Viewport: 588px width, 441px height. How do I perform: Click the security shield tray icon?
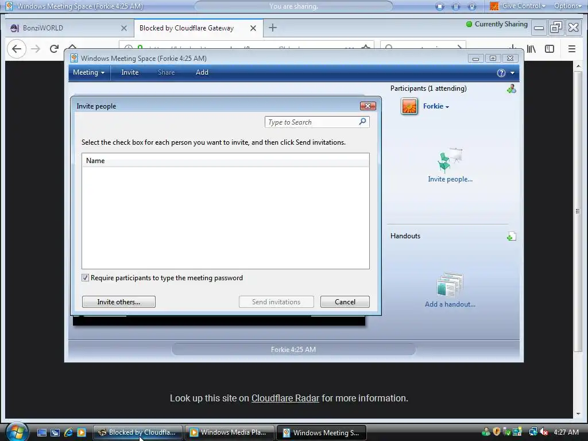coord(497,432)
